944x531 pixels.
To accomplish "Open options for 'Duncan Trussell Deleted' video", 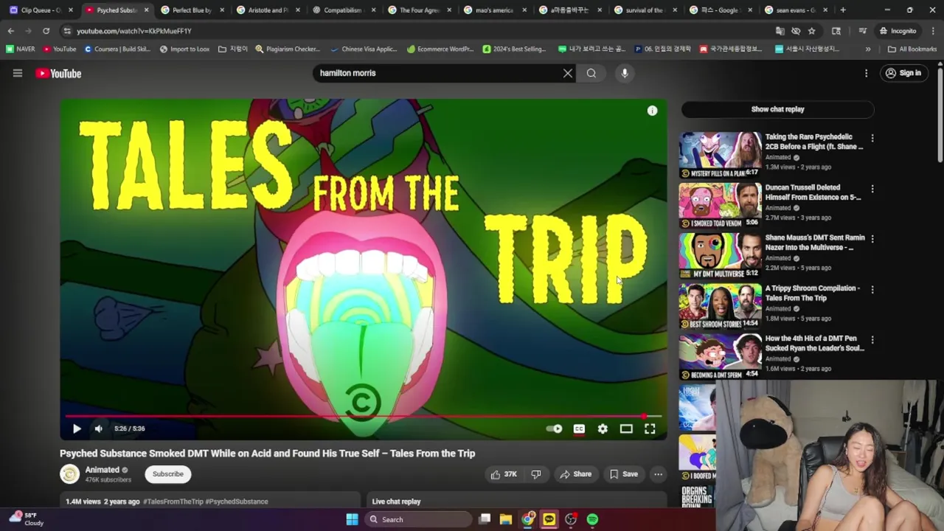I will [x=872, y=189].
